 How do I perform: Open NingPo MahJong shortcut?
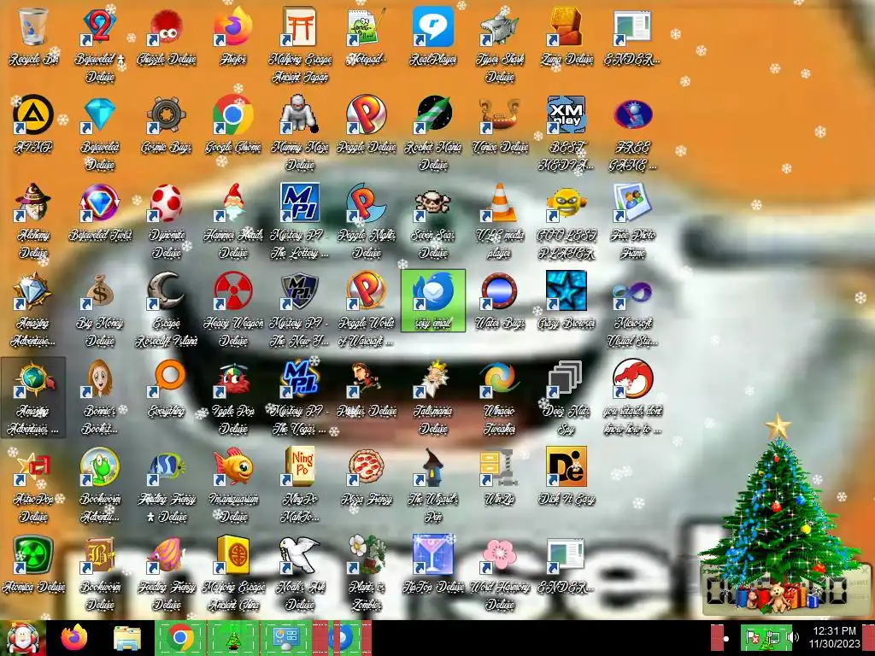[x=300, y=485]
